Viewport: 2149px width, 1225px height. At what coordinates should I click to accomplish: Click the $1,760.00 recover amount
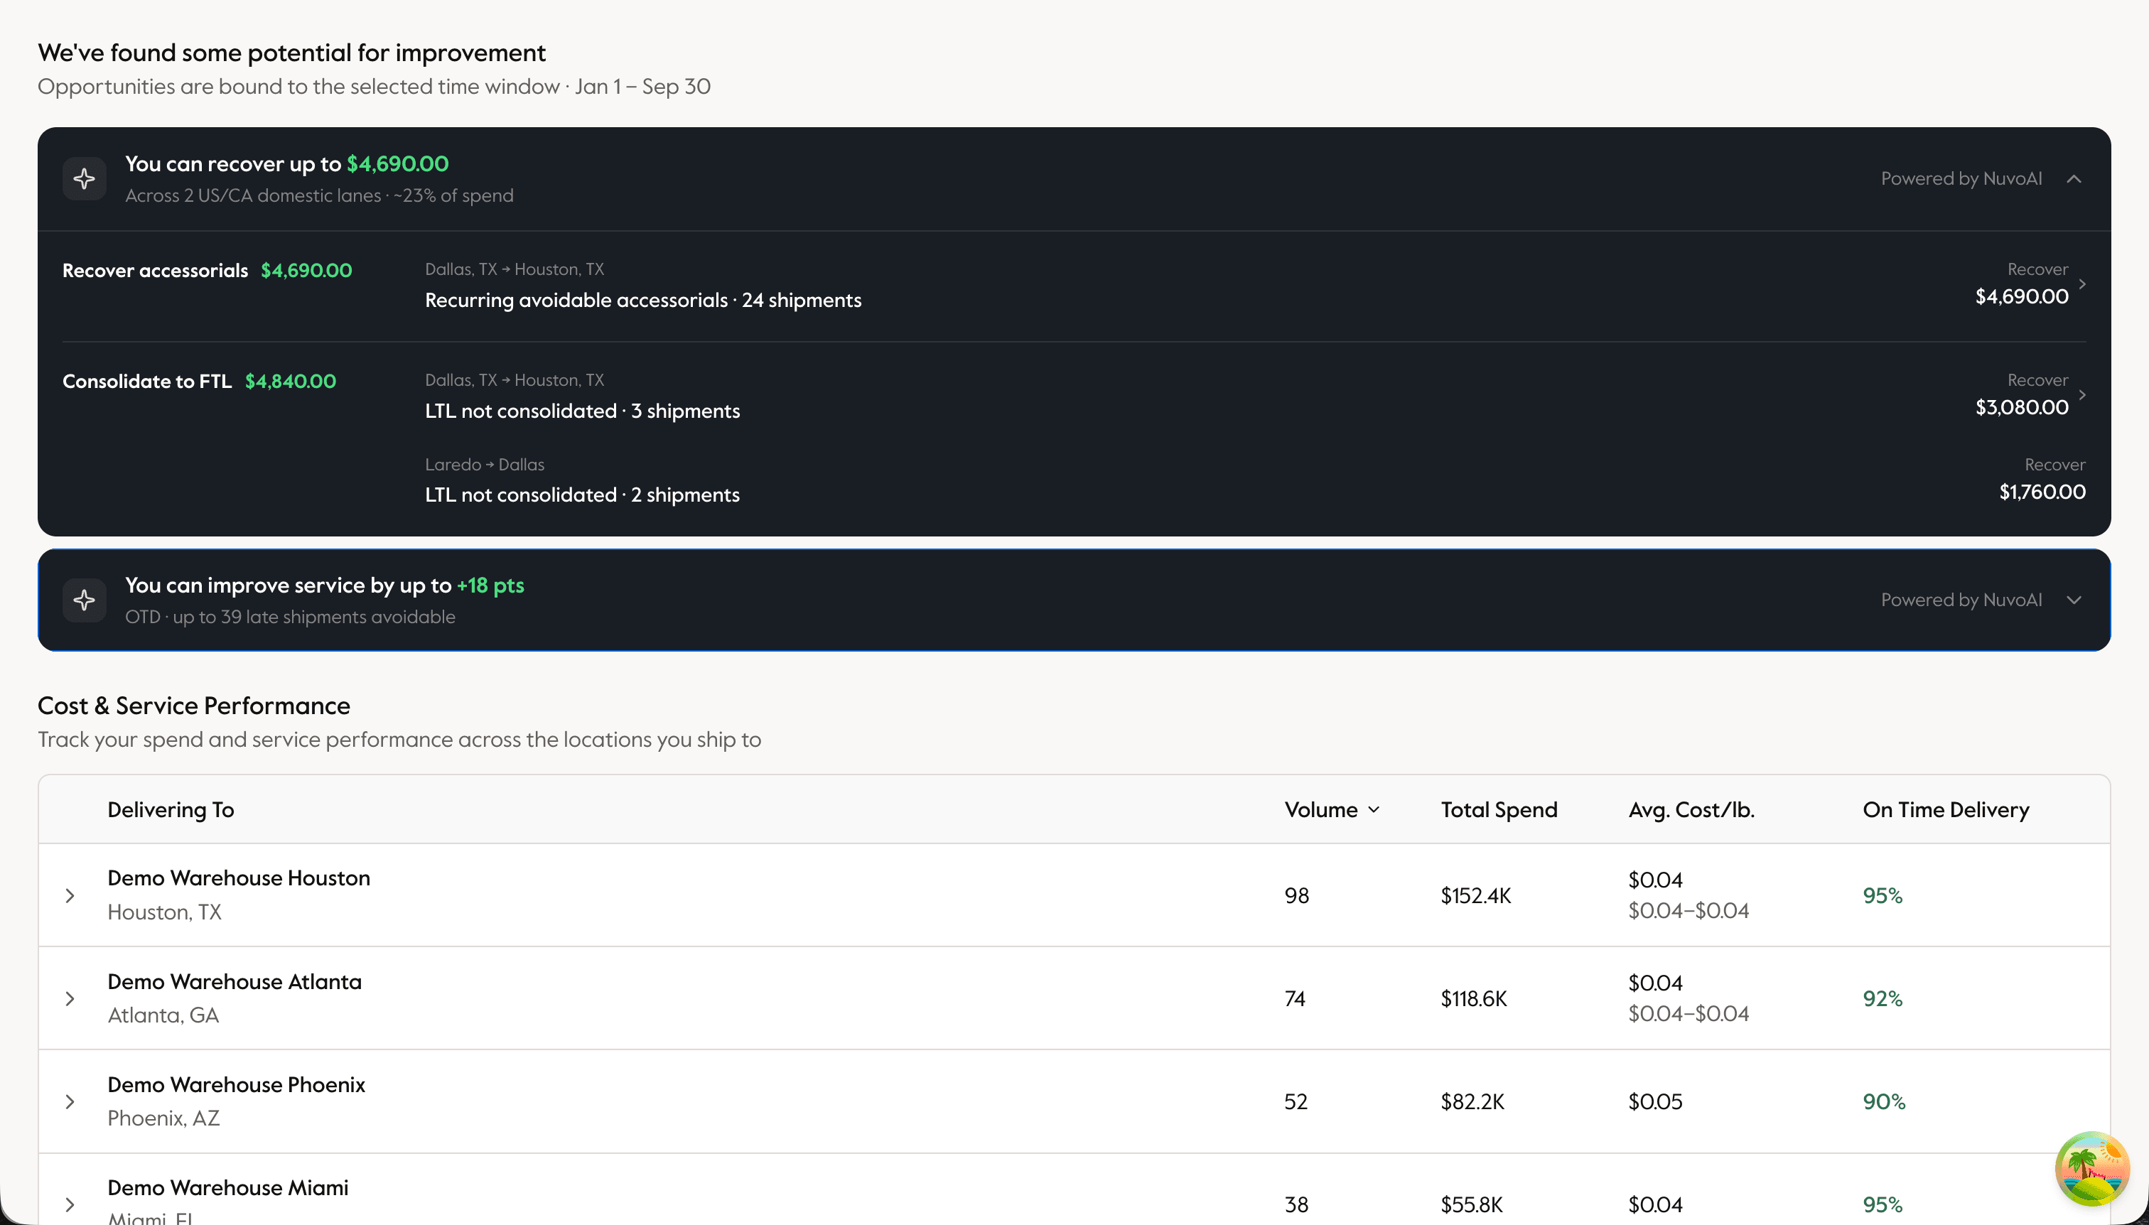click(2042, 492)
